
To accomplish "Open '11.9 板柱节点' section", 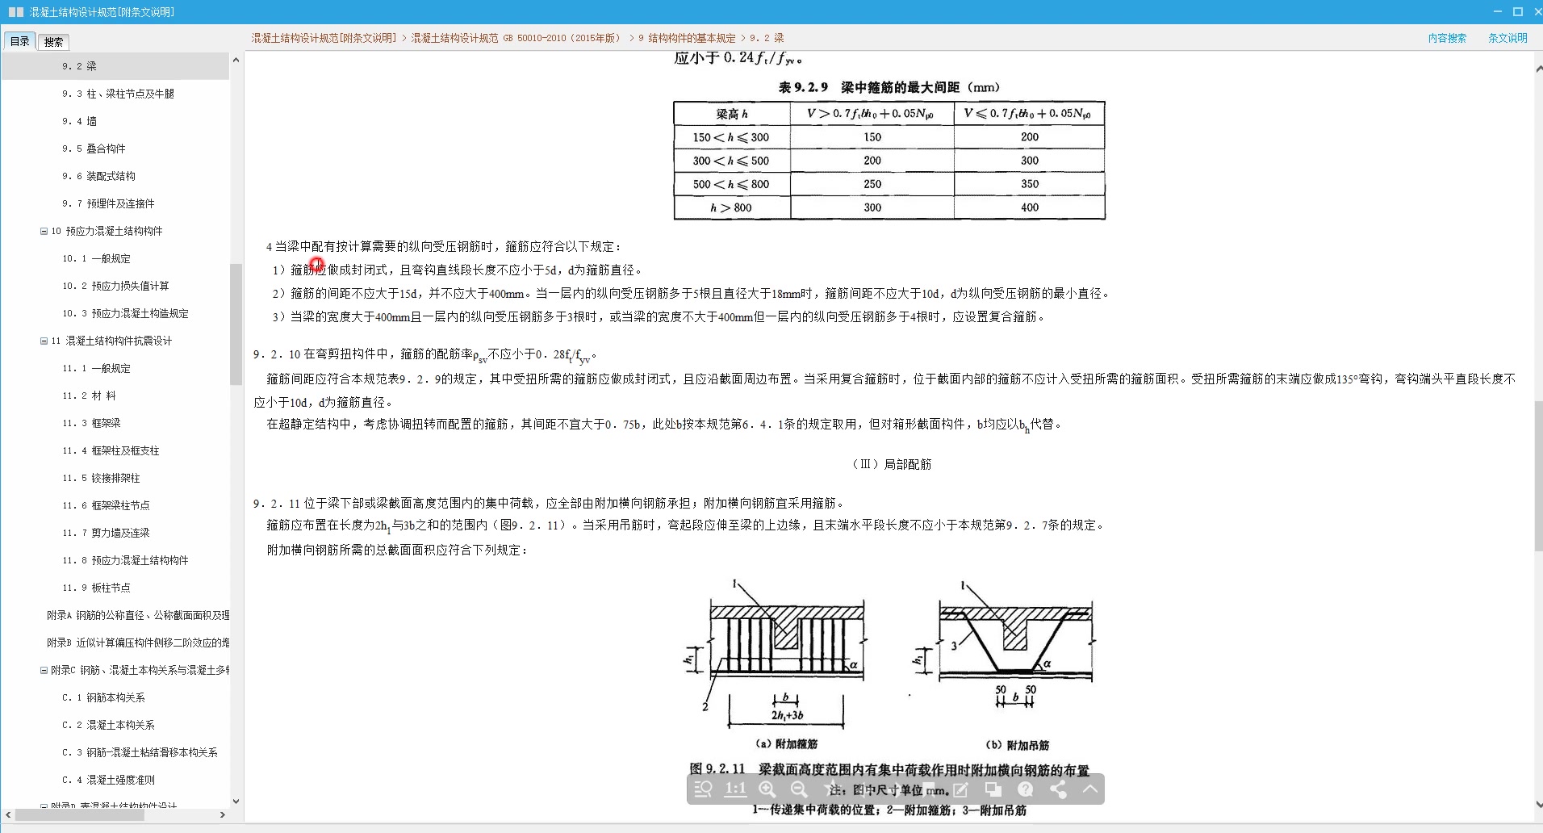I will pyautogui.click(x=96, y=588).
